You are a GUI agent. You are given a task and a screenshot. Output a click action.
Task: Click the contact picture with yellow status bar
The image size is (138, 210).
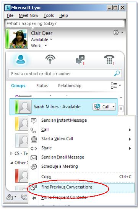click(x=23, y=123)
